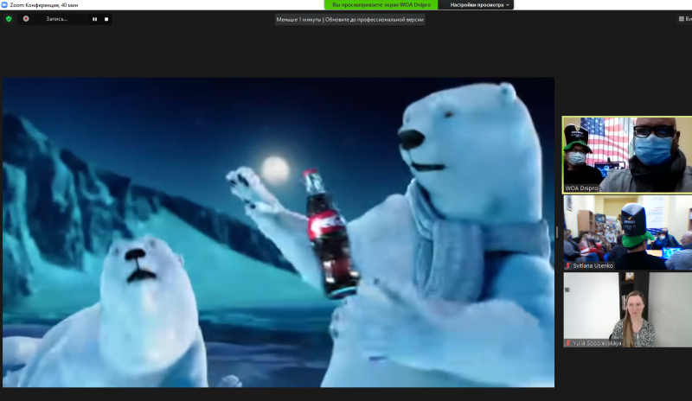Select the Svitlana Usenko video thumbnail
The width and height of the screenshot is (692, 401).
coord(628,232)
